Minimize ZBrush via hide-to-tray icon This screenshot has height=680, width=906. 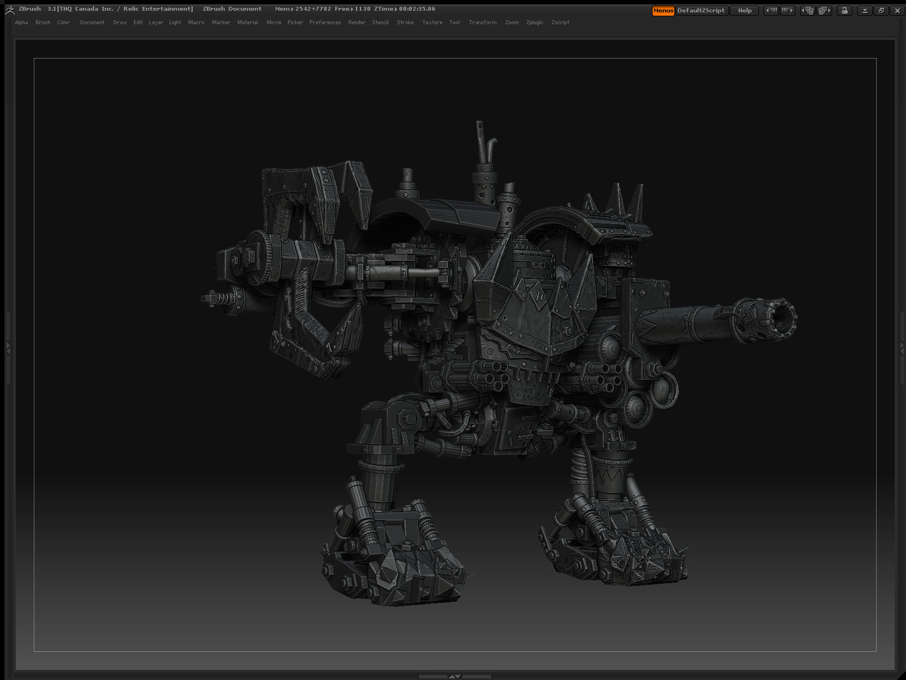[865, 10]
